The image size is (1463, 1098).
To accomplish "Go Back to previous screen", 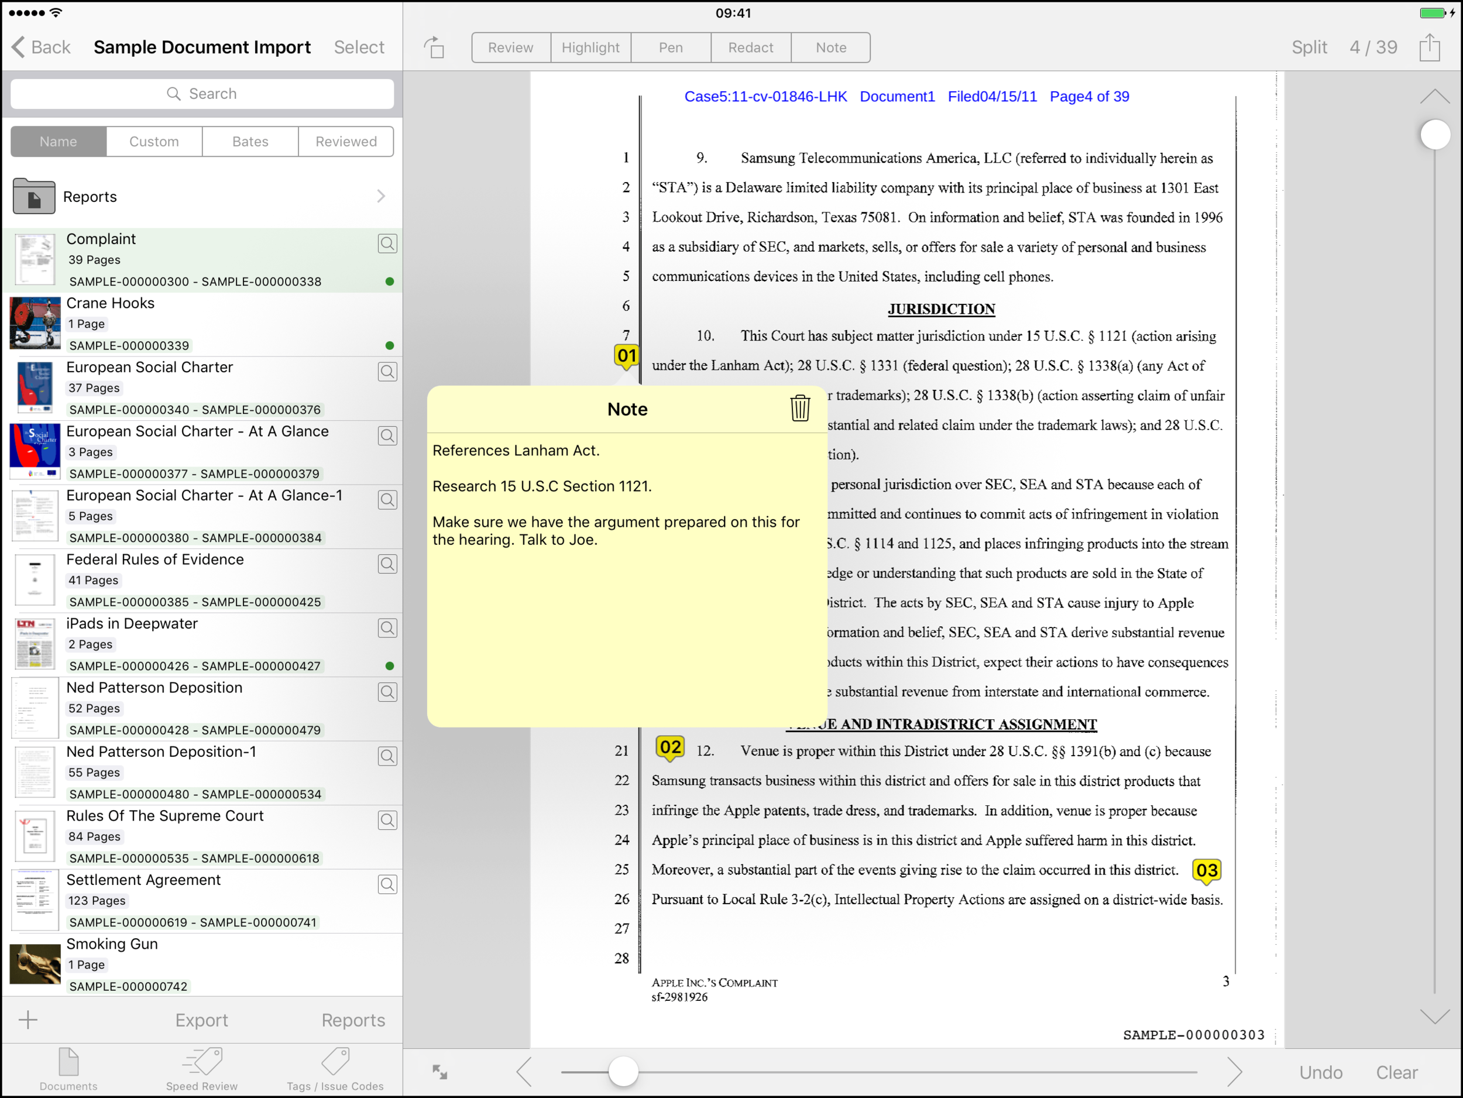I will tap(41, 47).
